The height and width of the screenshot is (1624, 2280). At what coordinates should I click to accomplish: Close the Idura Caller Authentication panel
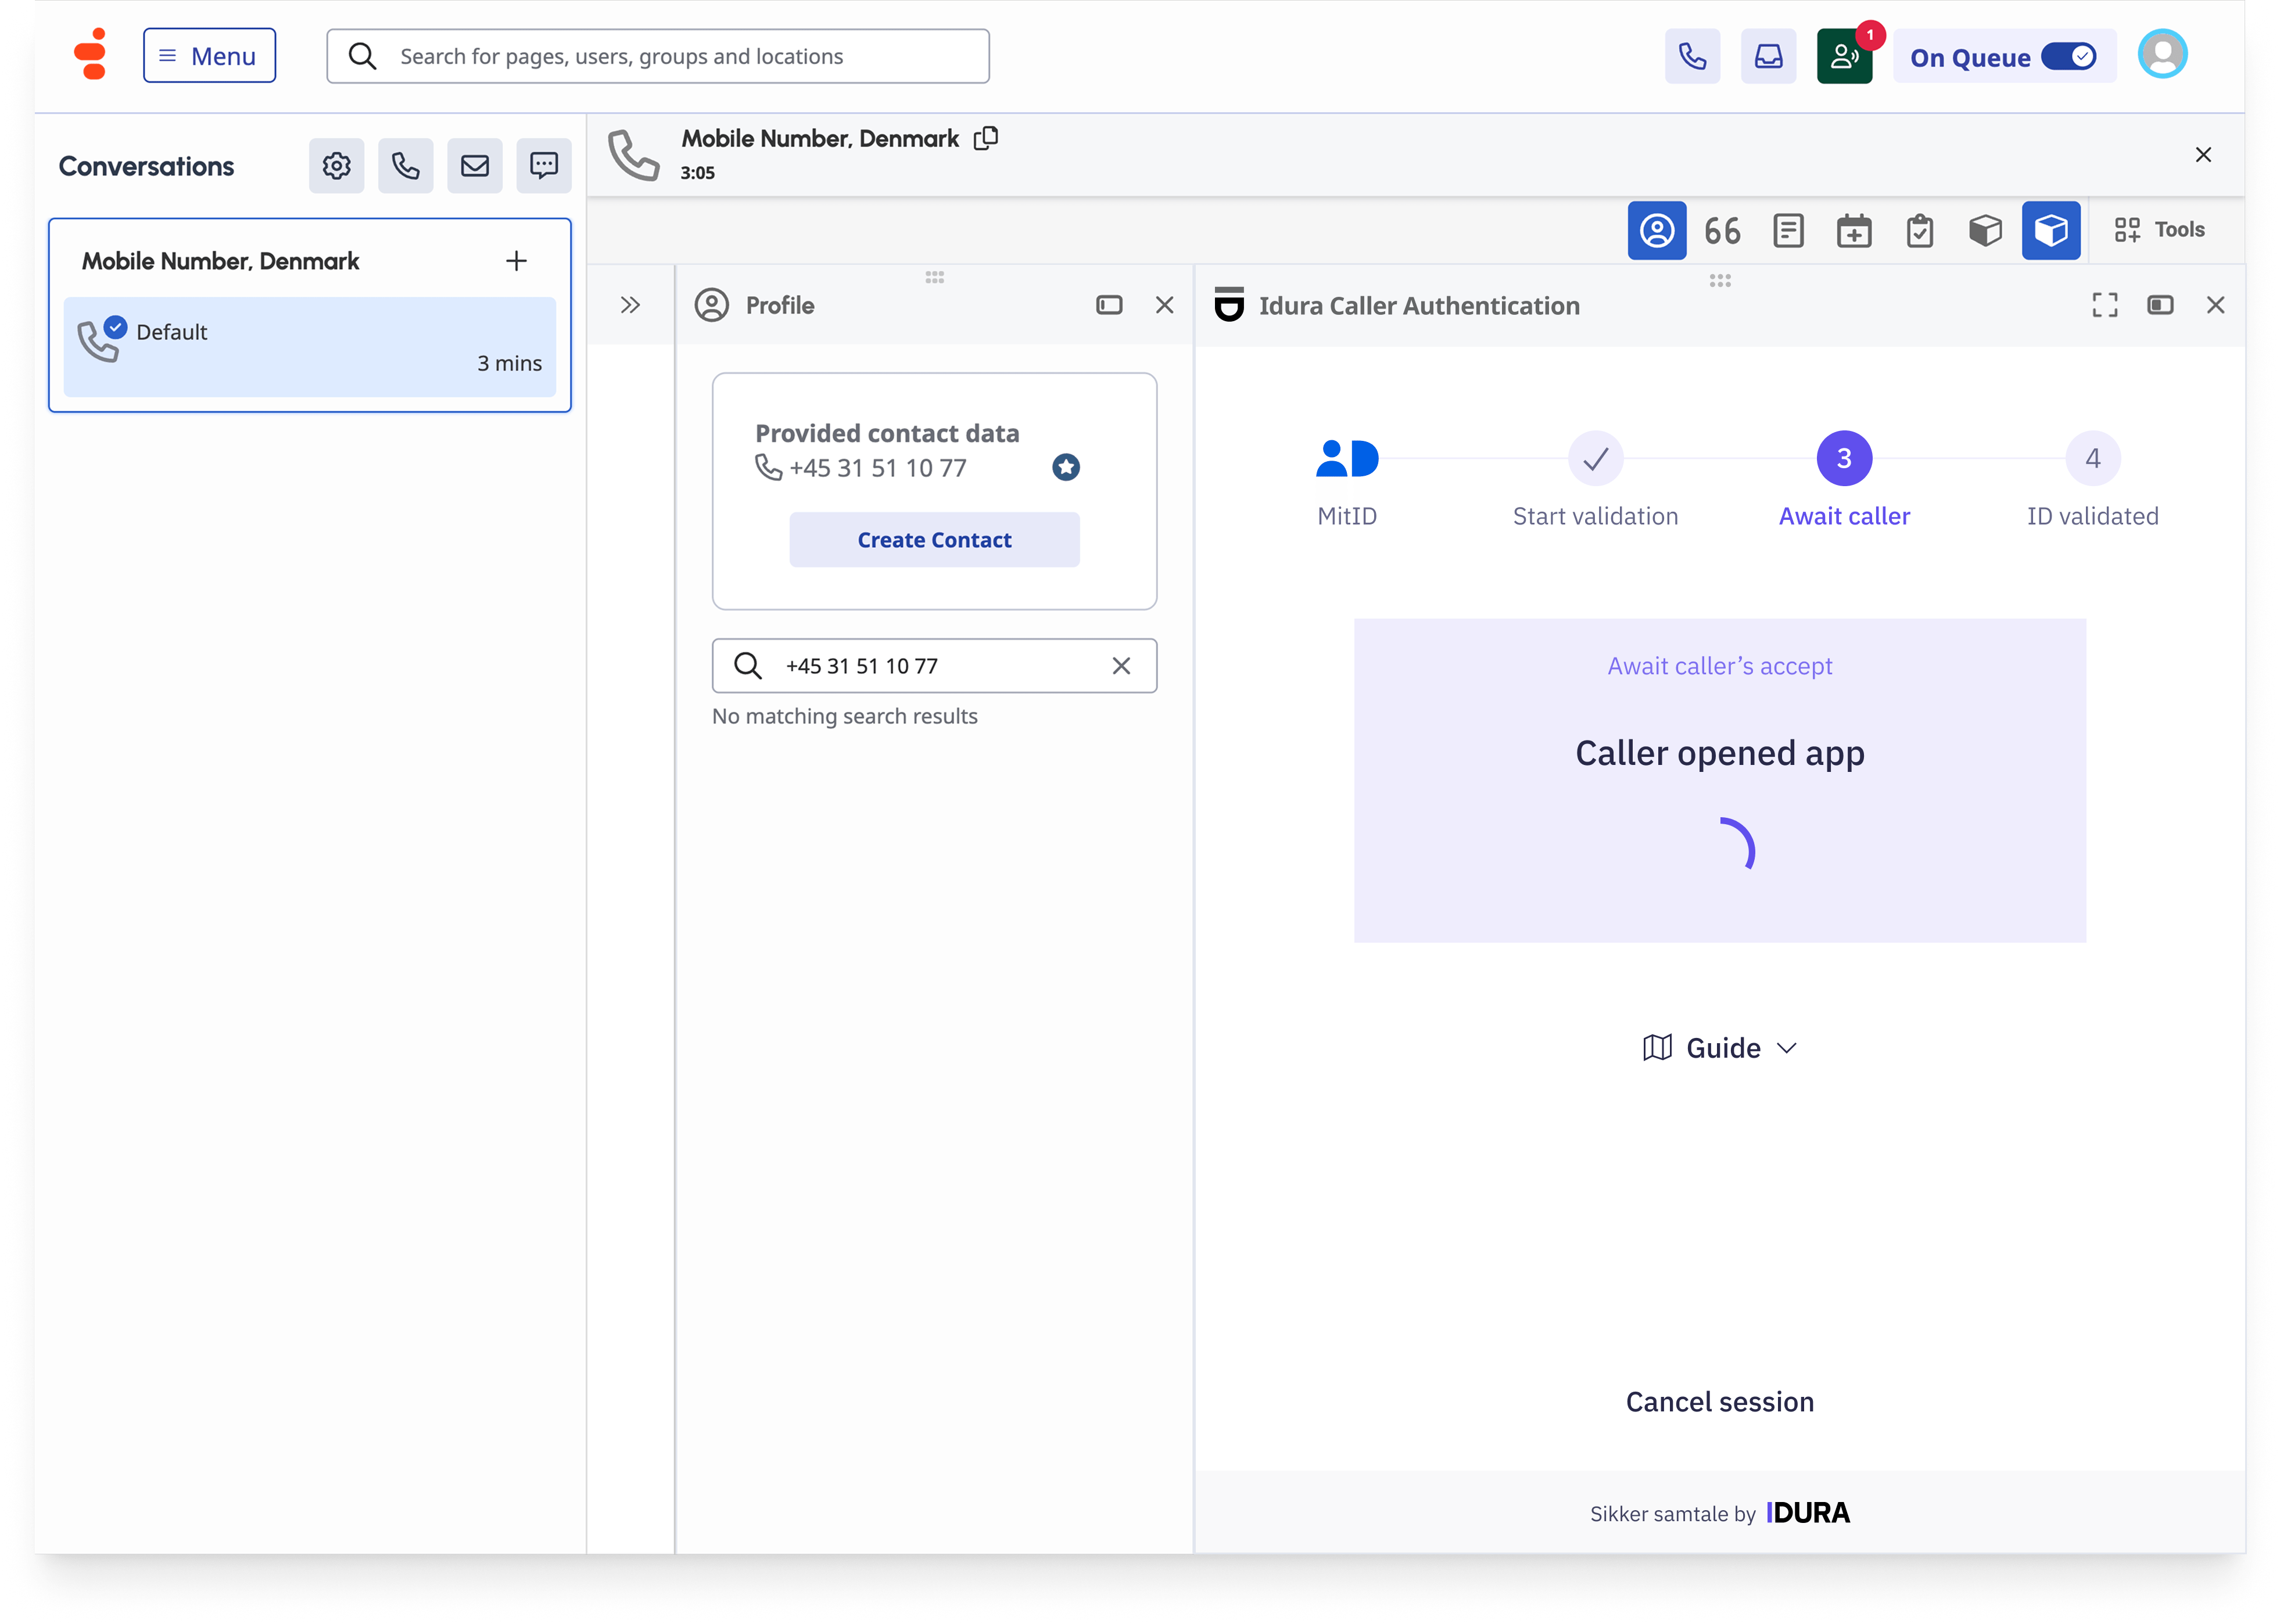2215,305
